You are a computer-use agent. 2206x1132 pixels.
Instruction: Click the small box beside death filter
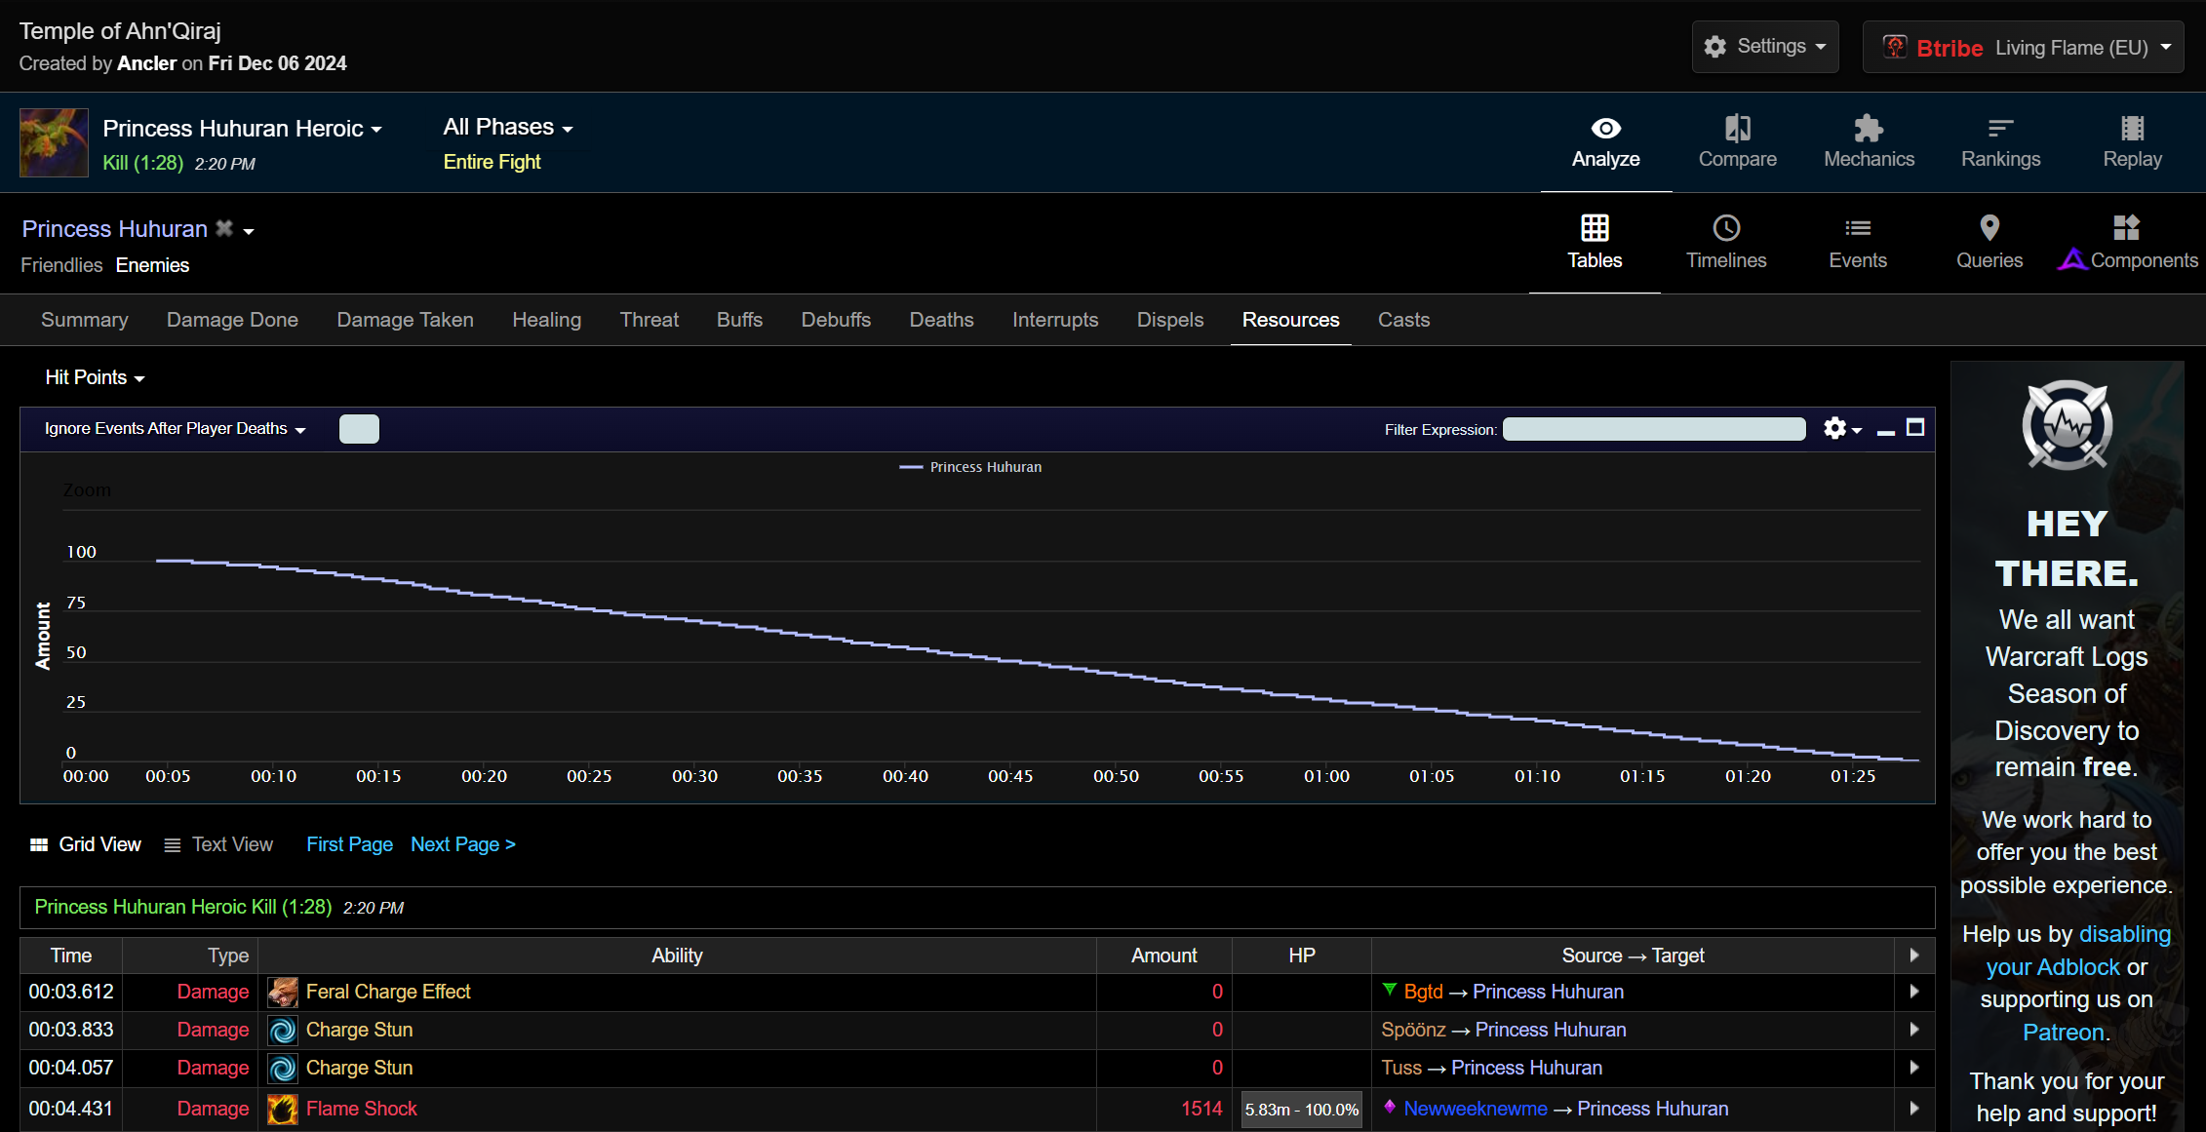[x=359, y=429]
